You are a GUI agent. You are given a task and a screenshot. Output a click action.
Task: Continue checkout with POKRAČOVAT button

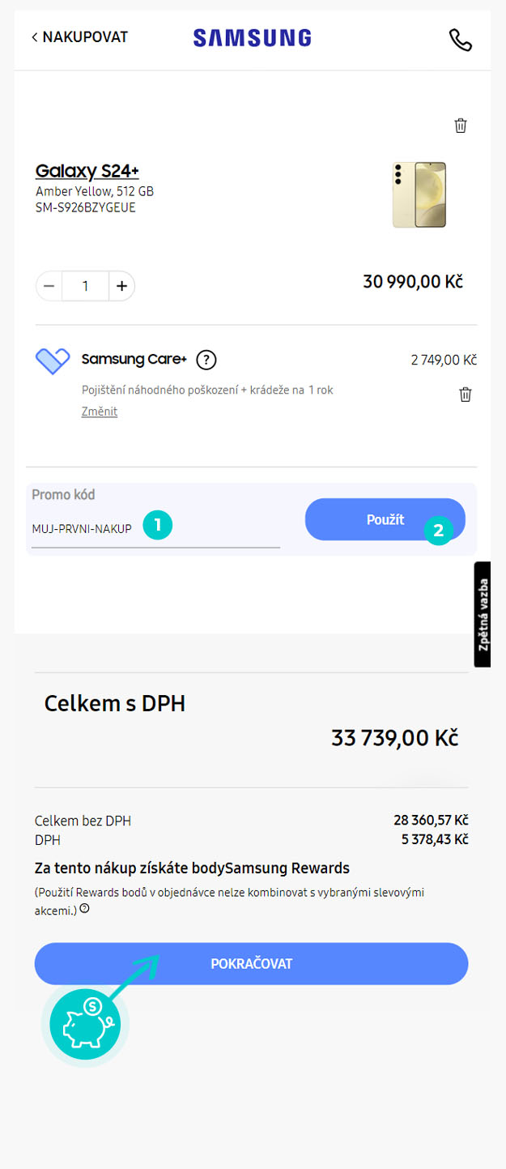[251, 964]
